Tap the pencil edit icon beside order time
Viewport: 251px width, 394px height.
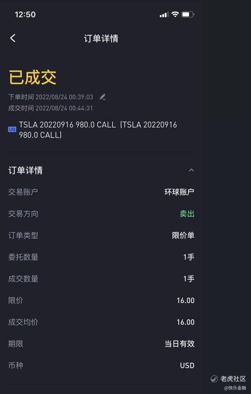[103, 97]
